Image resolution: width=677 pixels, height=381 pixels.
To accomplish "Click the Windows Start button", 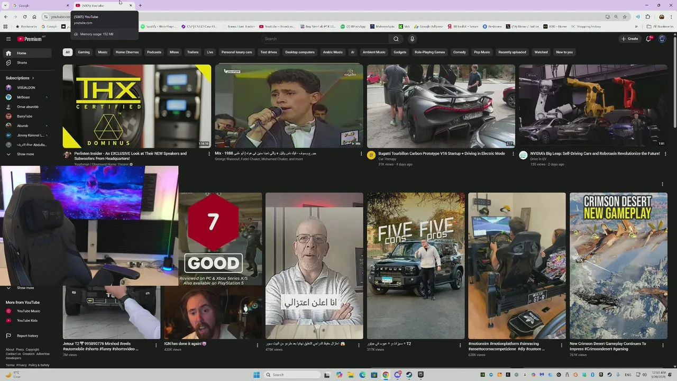I will [257, 375].
